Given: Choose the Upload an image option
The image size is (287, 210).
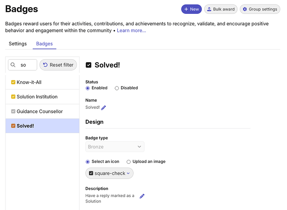Looking at the screenshot, I should [x=129, y=162].
